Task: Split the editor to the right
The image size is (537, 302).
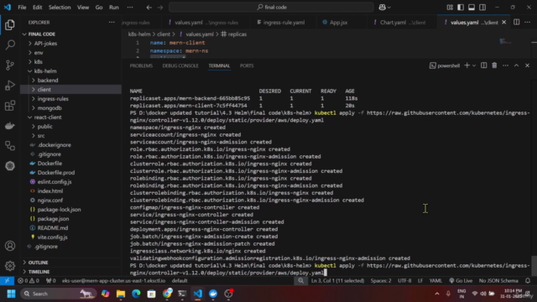Action: (x=517, y=23)
